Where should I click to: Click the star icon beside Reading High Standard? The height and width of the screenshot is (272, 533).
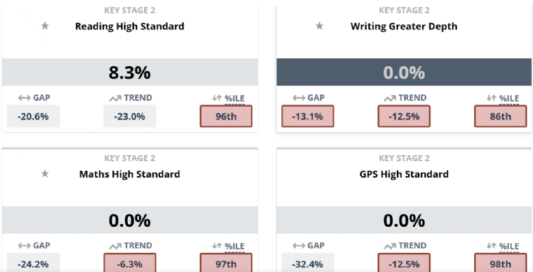[x=45, y=26]
